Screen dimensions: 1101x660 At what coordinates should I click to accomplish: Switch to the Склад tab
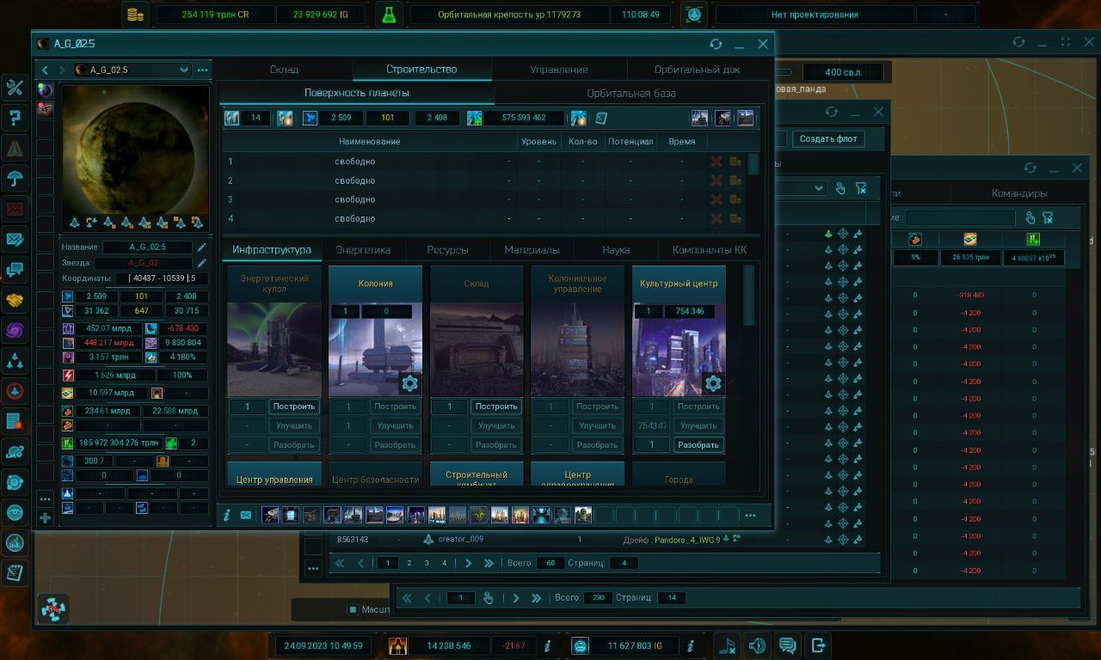(284, 70)
